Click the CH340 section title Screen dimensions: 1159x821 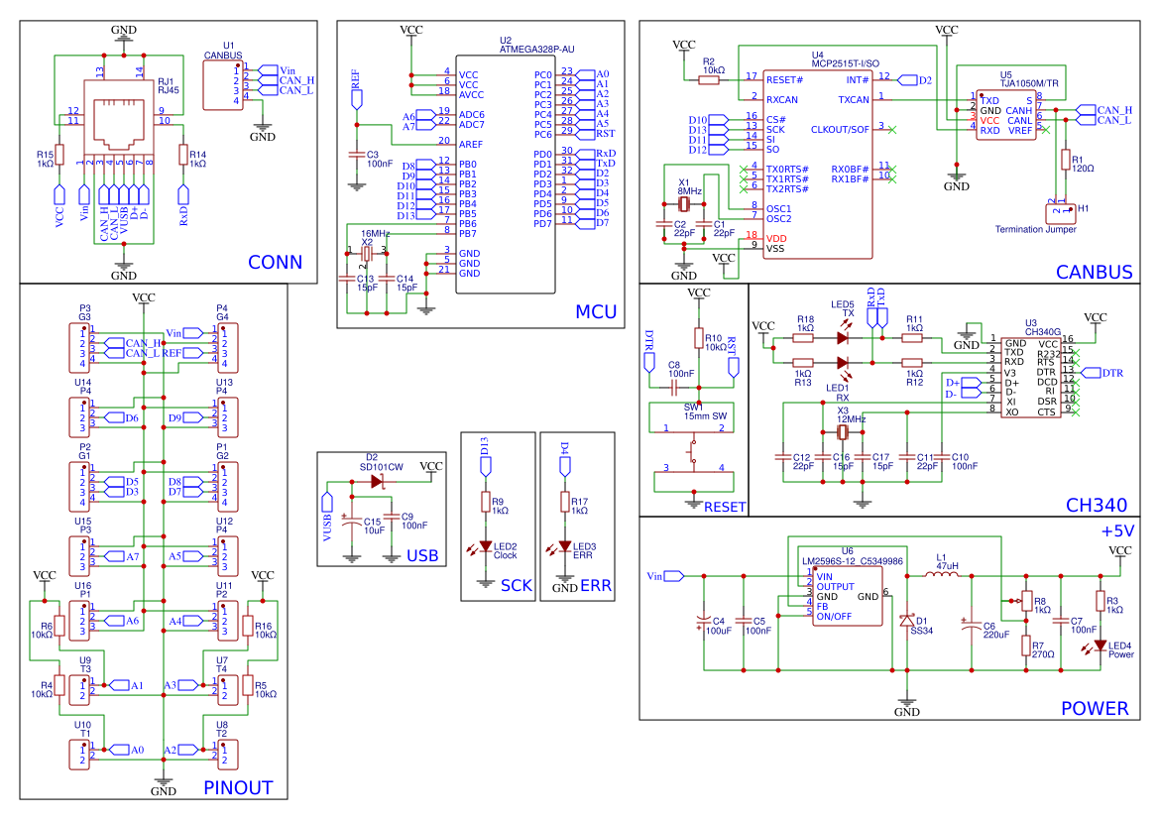point(1097,505)
